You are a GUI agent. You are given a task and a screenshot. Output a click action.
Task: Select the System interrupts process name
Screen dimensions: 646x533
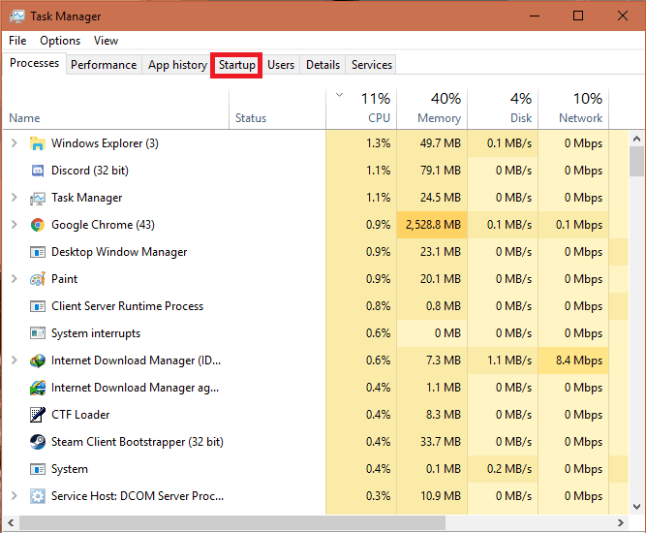(x=96, y=333)
